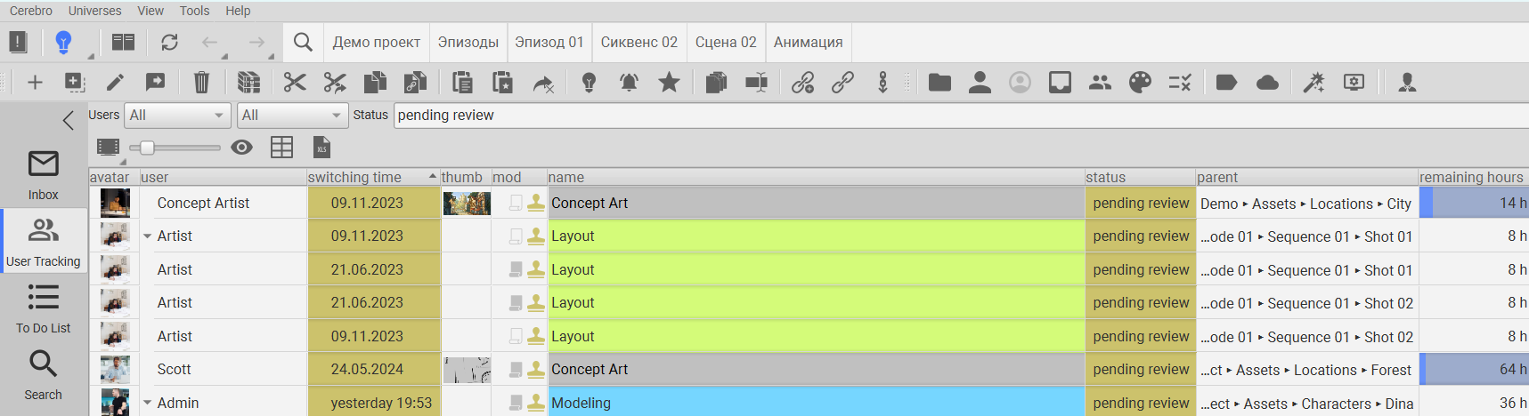
Task: Toggle the table grid view icon
Action: [x=281, y=148]
